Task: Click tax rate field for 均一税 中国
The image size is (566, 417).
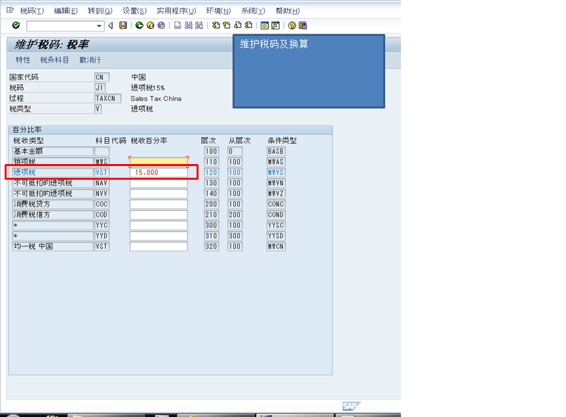Action: coord(159,246)
